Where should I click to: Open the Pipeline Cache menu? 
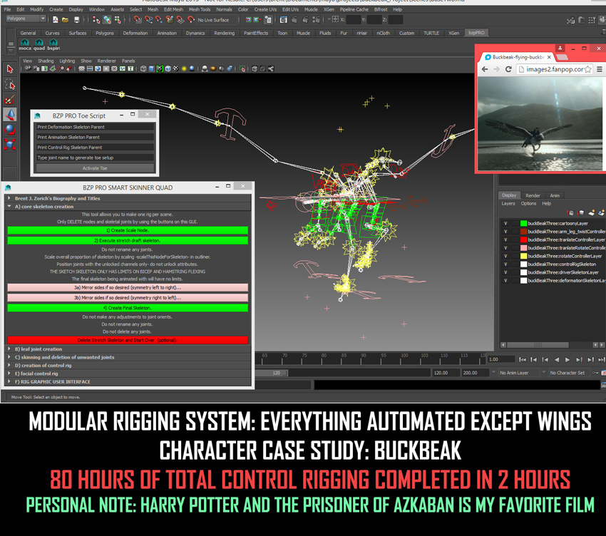[354, 9]
